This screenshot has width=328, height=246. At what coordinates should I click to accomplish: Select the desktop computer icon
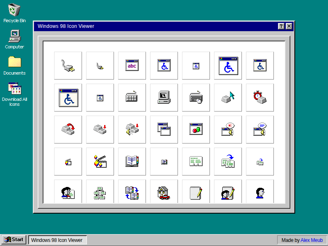[164, 97]
